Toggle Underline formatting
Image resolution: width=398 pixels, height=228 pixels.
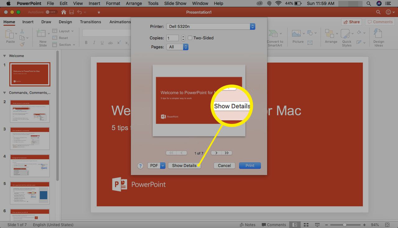102,43
